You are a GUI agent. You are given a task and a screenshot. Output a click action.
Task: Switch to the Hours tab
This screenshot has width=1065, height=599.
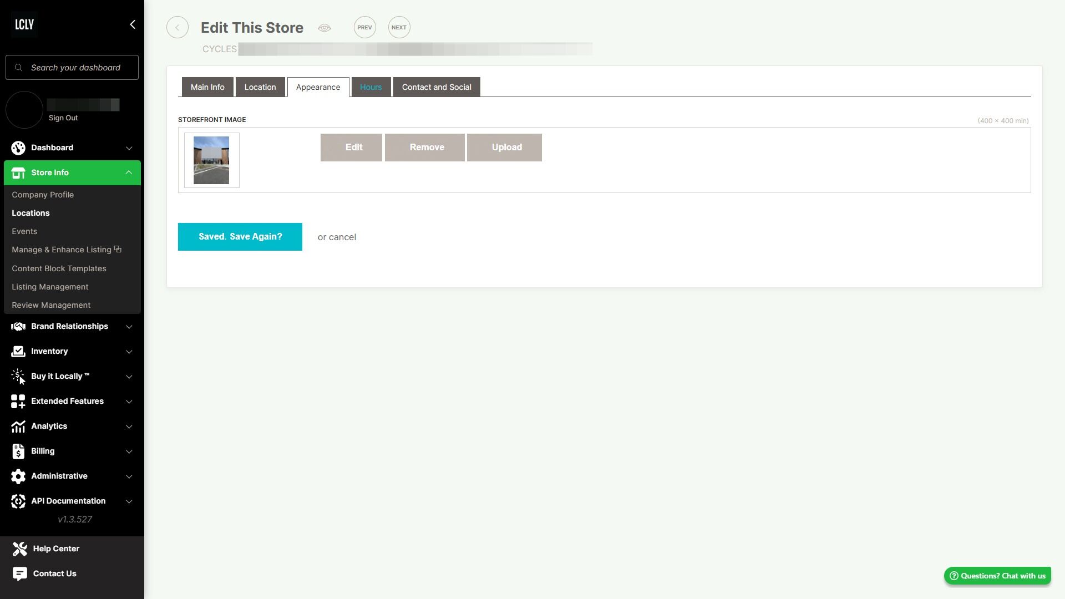[x=371, y=87]
